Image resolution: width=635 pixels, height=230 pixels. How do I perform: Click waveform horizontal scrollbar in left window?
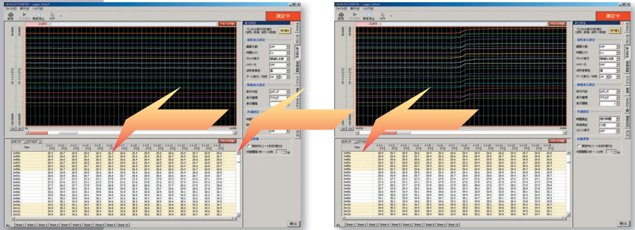pos(132,132)
